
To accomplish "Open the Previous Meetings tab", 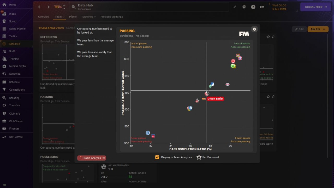I will (x=112, y=17).
